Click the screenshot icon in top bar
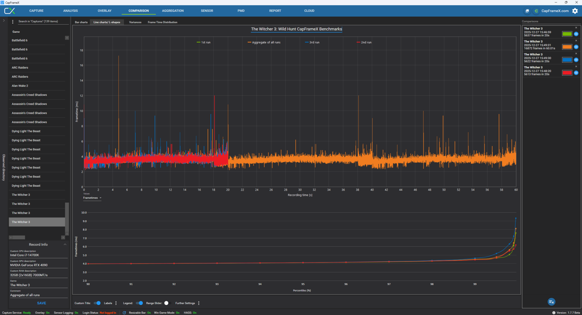The height and width of the screenshot is (315, 582). 527,11
